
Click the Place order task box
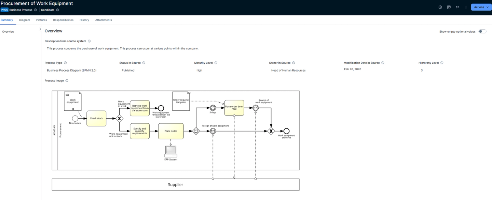coord(171,131)
